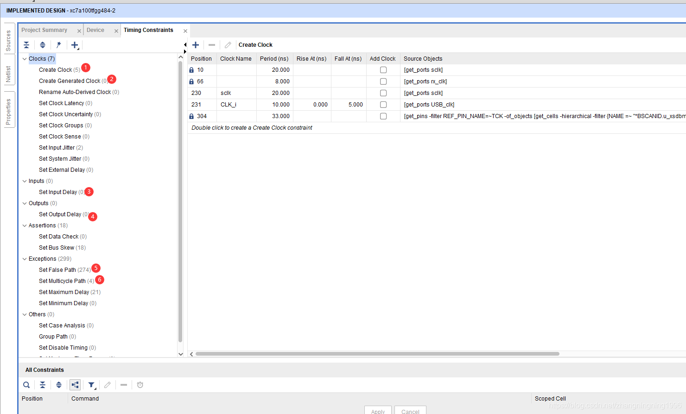The image size is (686, 414).
Task: Collapse the Assertions (18) tree group
Action: [25, 226]
